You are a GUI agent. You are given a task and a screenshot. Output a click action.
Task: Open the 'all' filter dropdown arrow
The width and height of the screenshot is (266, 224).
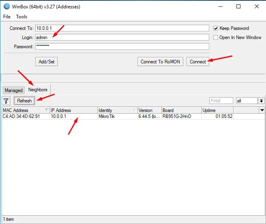[262, 101]
